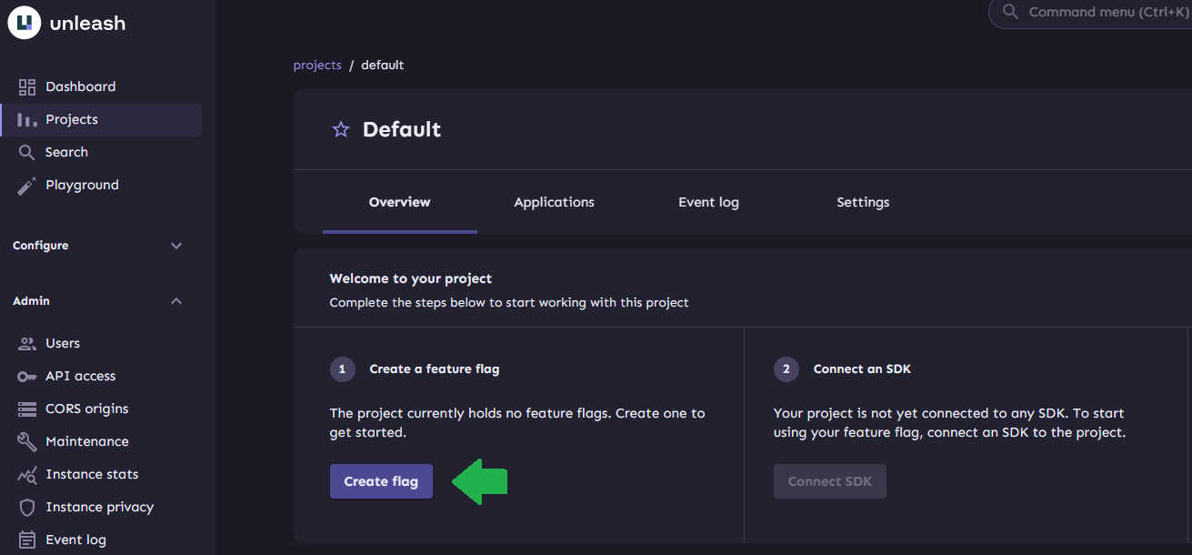Open Instance privacy via shield icon
Viewport: 1192px width, 555px height.
(x=27, y=507)
